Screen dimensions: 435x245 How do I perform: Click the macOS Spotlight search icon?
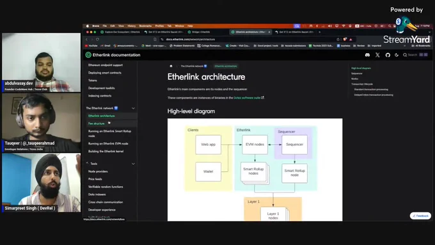coord(390,26)
